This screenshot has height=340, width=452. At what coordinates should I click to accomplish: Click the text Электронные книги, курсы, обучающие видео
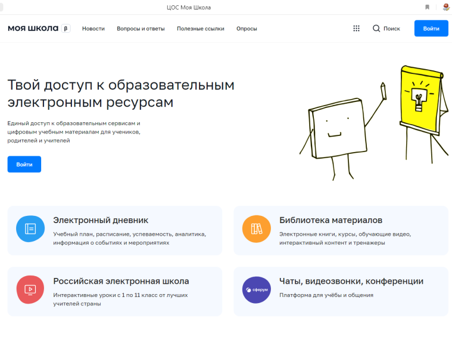[x=345, y=234]
